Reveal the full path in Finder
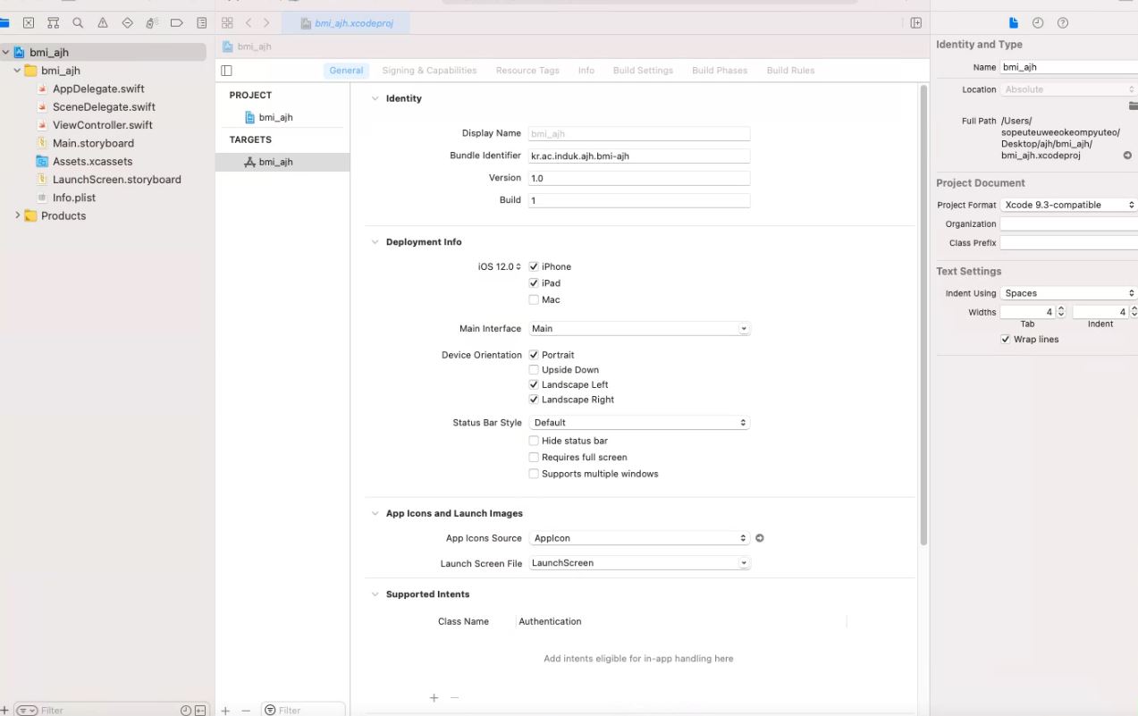1138x716 pixels. (x=1127, y=156)
